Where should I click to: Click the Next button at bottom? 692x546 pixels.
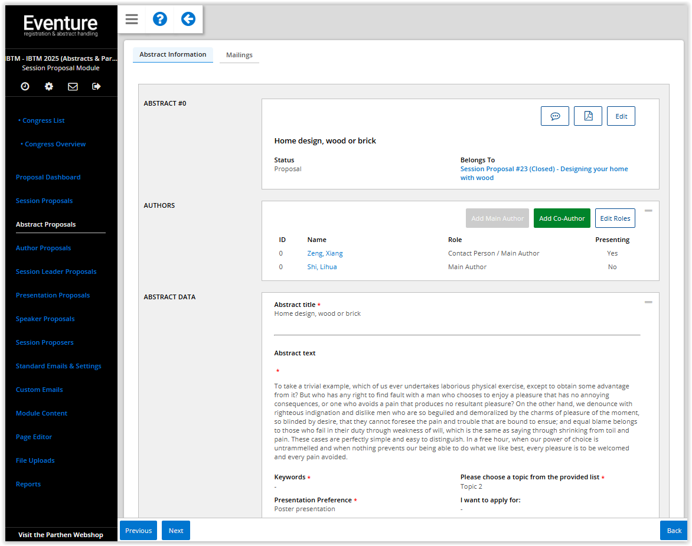pyautogui.click(x=176, y=531)
